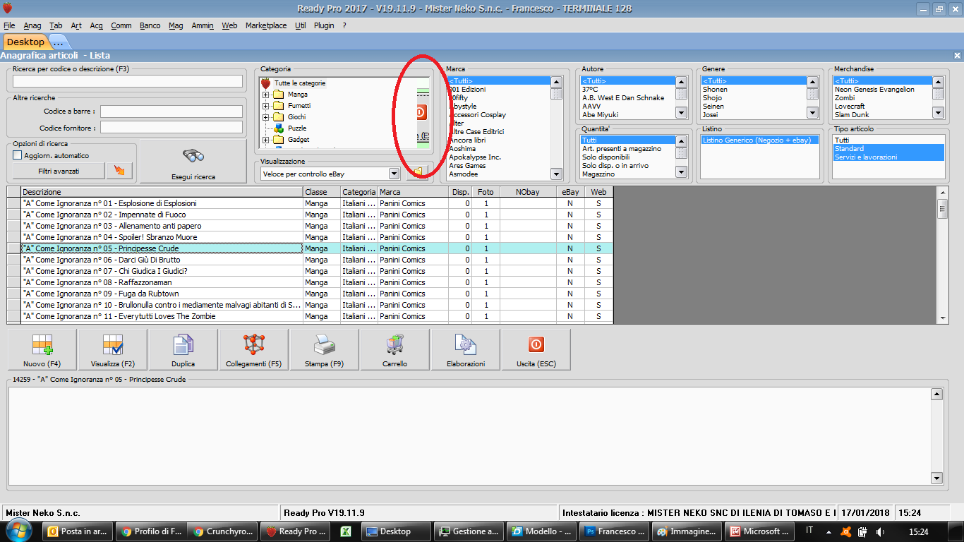Sort by the eBay column header
Viewport: 964px width, 542px height.
pos(570,192)
